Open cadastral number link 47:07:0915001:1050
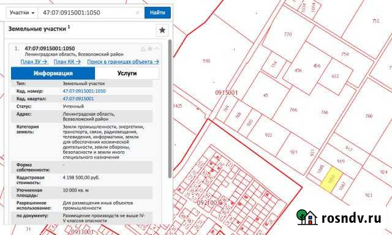This screenshot has height=235, width=392. pos(84,91)
